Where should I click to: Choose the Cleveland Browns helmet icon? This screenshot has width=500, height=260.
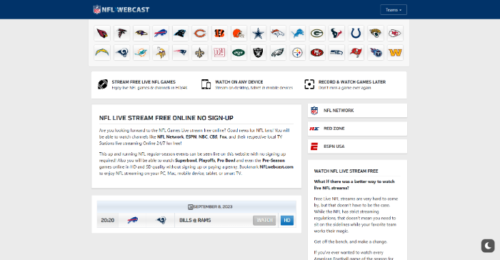pyautogui.click(x=239, y=33)
